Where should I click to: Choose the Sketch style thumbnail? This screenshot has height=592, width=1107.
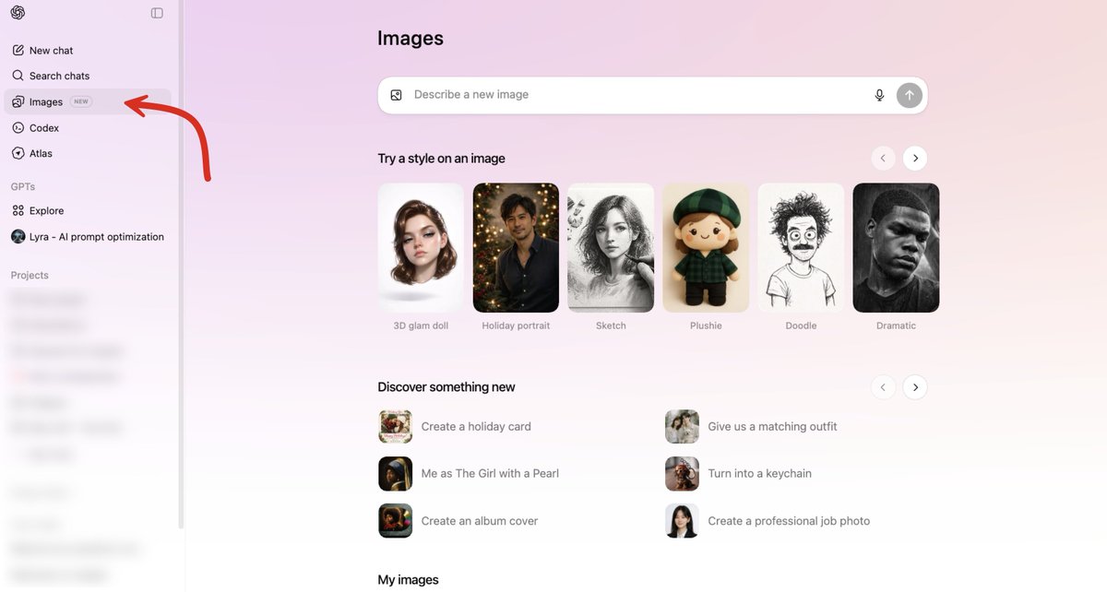point(611,247)
